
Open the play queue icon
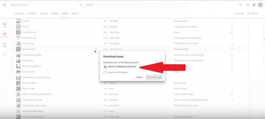pyautogui.click(x=240, y=5)
